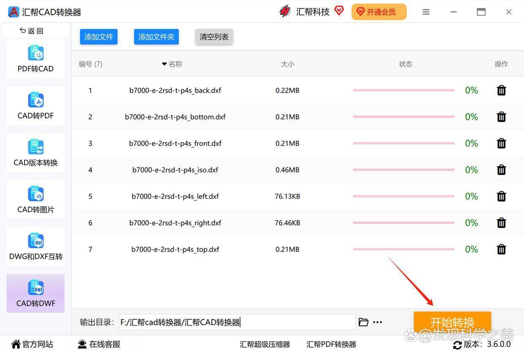The image size is (524, 353).
Task: Start conversion with 开始转换 button
Action: 452,322
